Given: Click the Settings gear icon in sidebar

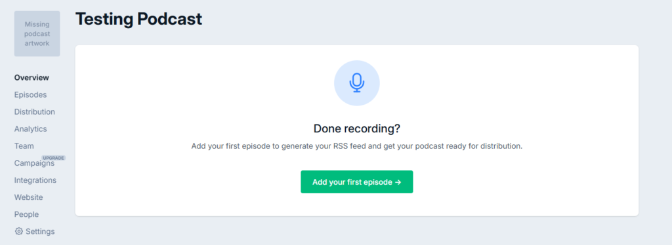Looking at the screenshot, I should point(18,231).
